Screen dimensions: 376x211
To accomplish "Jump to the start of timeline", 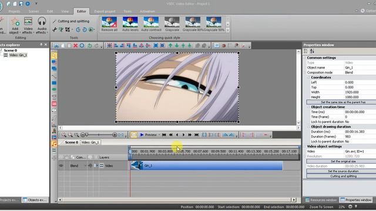I will (164, 135).
